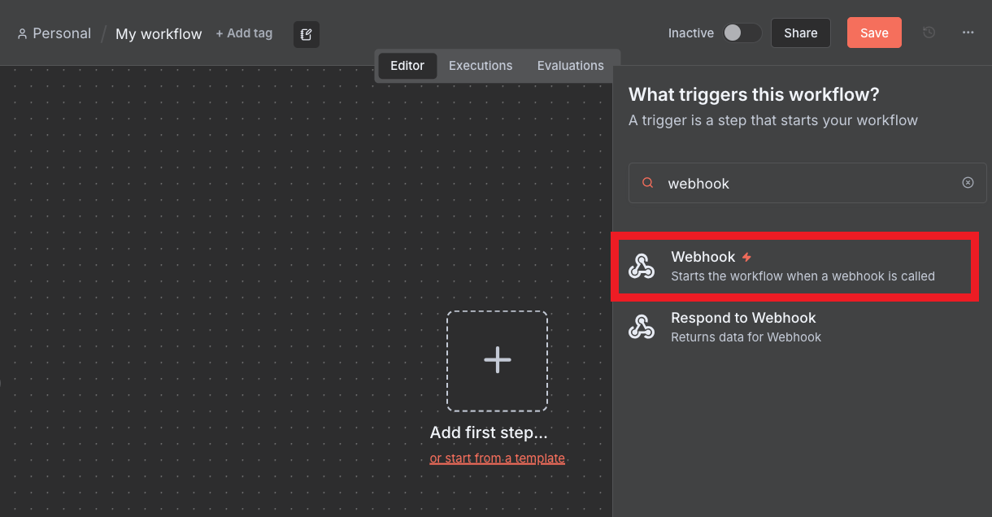
Task: Save the workflow
Action: [x=874, y=33]
